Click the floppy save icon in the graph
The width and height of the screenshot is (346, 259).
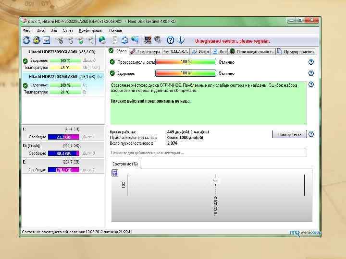114,173
